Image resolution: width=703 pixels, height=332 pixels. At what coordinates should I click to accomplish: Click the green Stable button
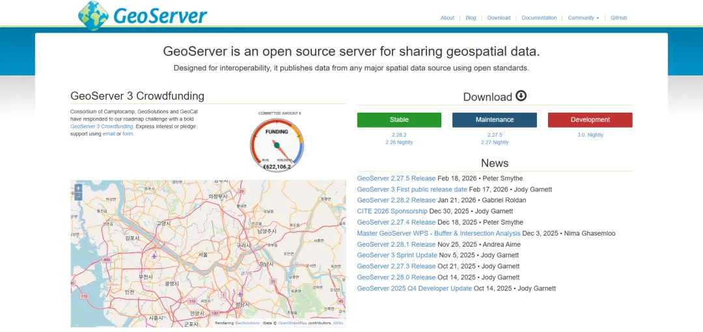click(399, 120)
